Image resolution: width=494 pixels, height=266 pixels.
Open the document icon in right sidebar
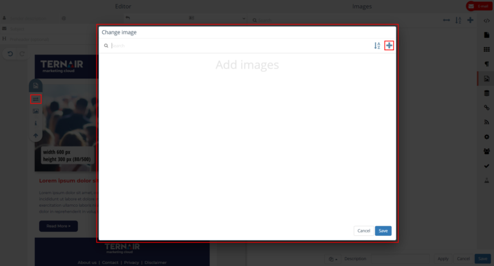click(x=487, y=35)
